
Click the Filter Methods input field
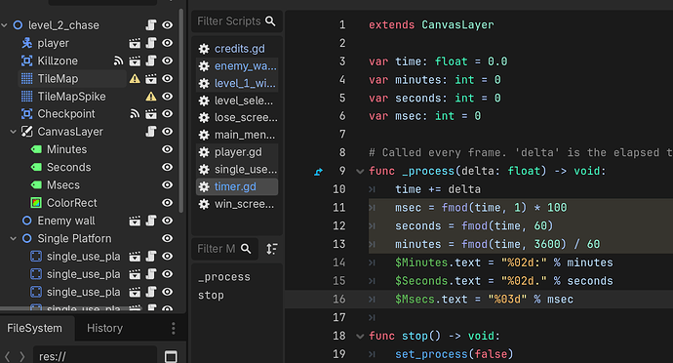pyautogui.click(x=224, y=249)
